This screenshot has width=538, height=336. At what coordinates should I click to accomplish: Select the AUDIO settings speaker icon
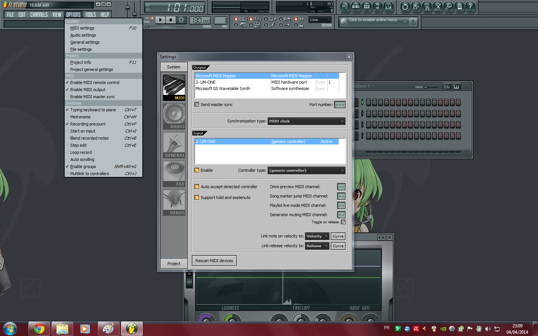pyautogui.click(x=174, y=116)
